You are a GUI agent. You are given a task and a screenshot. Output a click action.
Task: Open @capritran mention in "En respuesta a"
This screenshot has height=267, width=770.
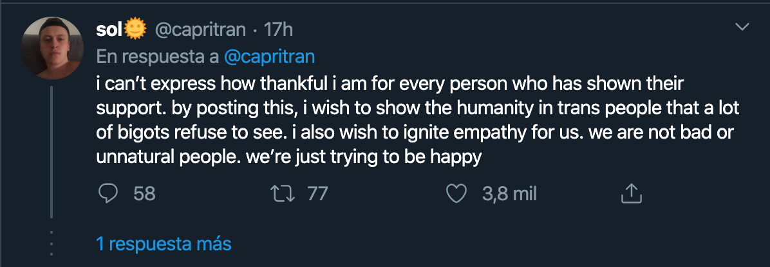[x=269, y=56]
